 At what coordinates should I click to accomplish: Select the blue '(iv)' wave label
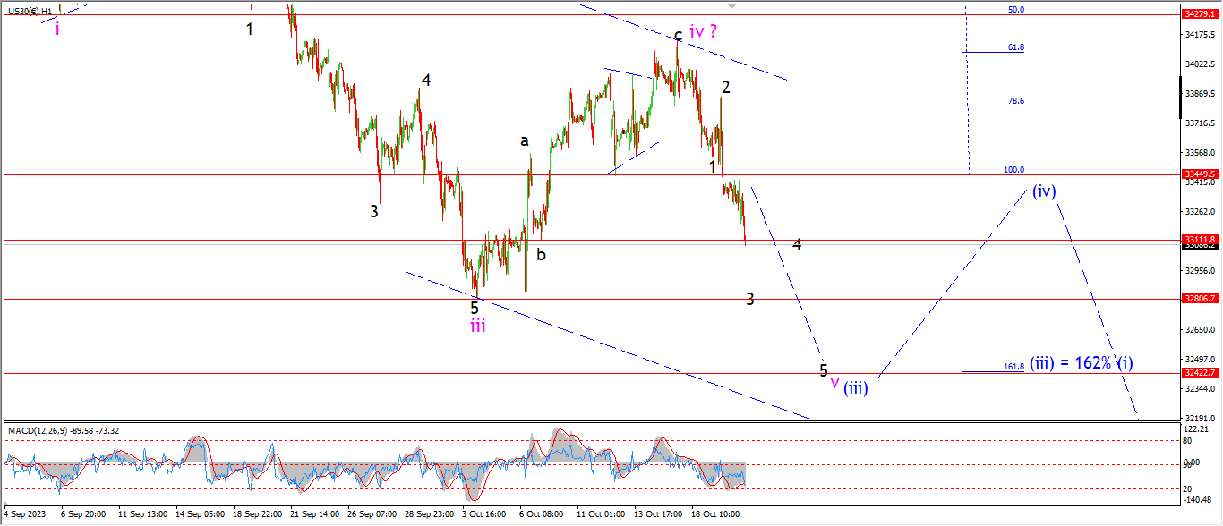click(1044, 191)
